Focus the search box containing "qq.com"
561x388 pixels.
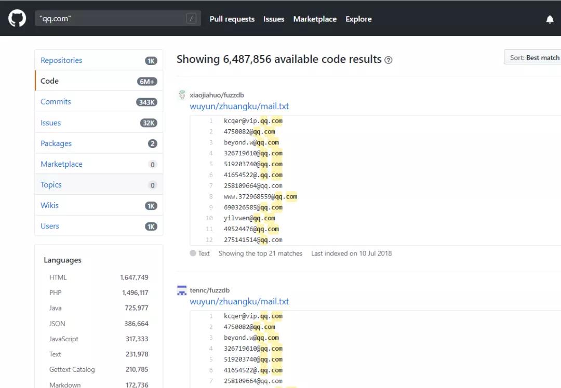click(x=109, y=19)
